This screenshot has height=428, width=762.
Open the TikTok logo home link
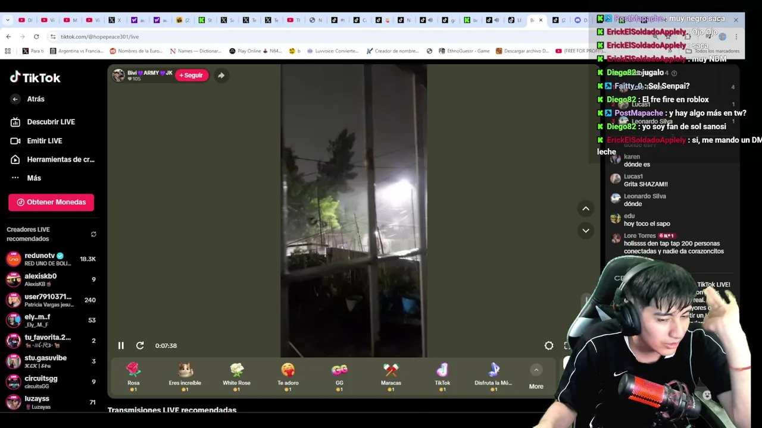point(35,77)
